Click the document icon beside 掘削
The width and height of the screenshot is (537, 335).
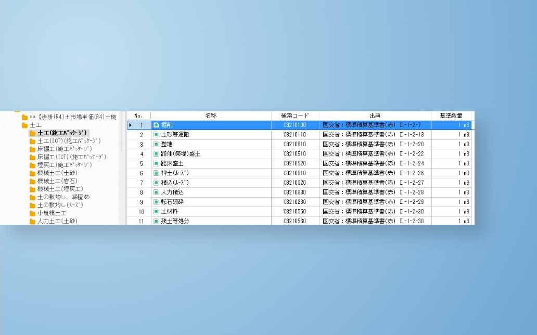pos(156,125)
